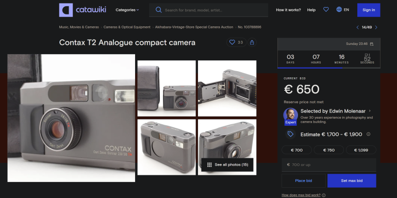Open expert Edwin Molenaar profile chevron
Image resolution: width=397 pixels, height=198 pixels.
point(370,111)
